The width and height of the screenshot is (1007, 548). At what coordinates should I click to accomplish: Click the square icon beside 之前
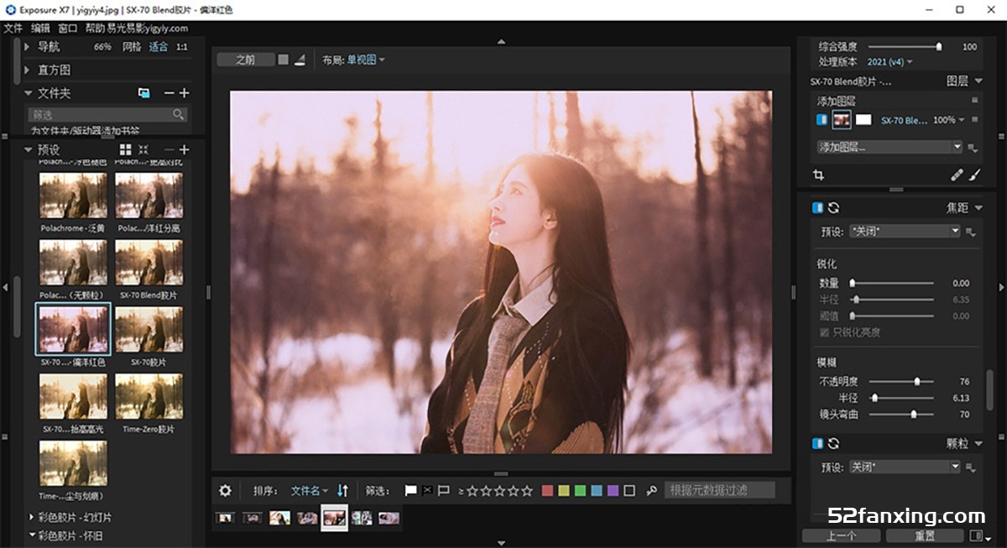(284, 60)
